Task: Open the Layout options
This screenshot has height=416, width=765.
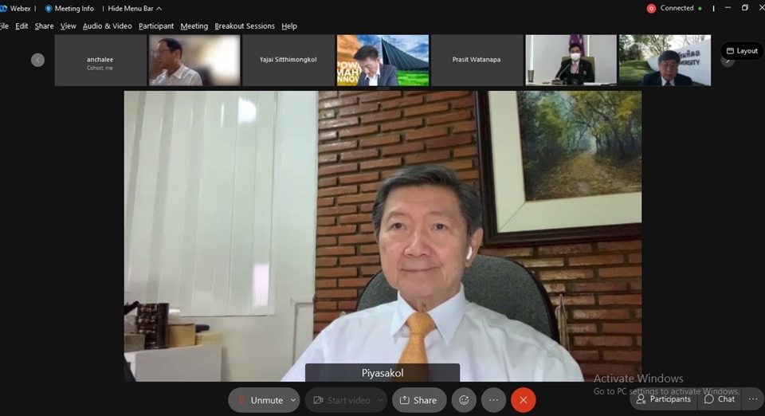Action: click(x=741, y=51)
